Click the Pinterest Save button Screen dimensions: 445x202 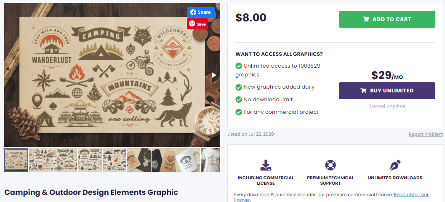pos(197,24)
